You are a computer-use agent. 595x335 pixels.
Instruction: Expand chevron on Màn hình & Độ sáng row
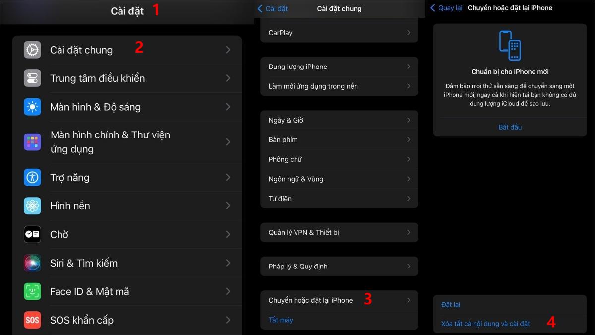pyautogui.click(x=228, y=107)
